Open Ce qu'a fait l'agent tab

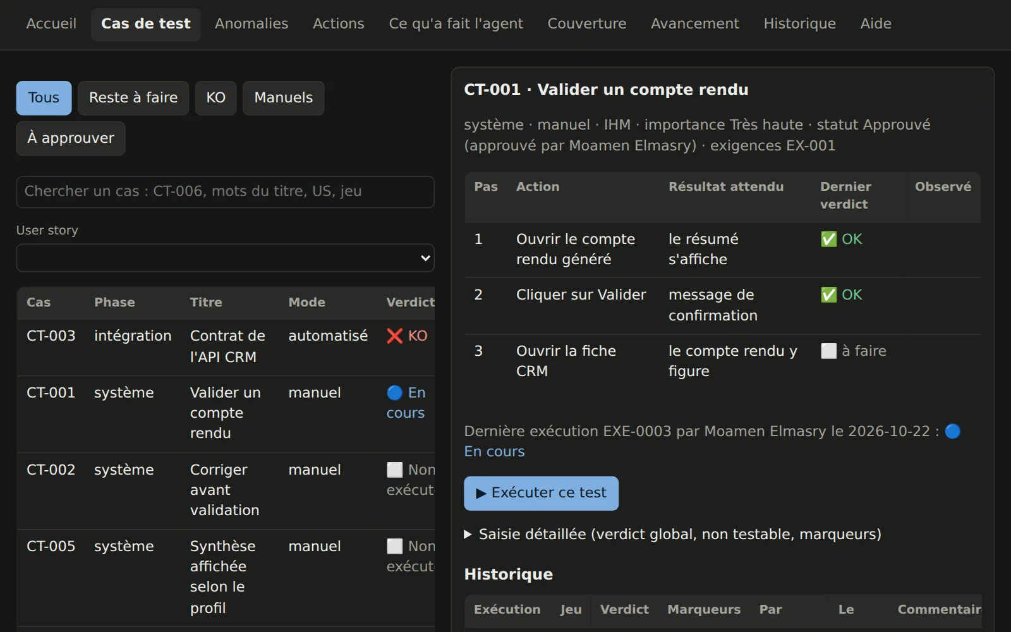click(456, 24)
